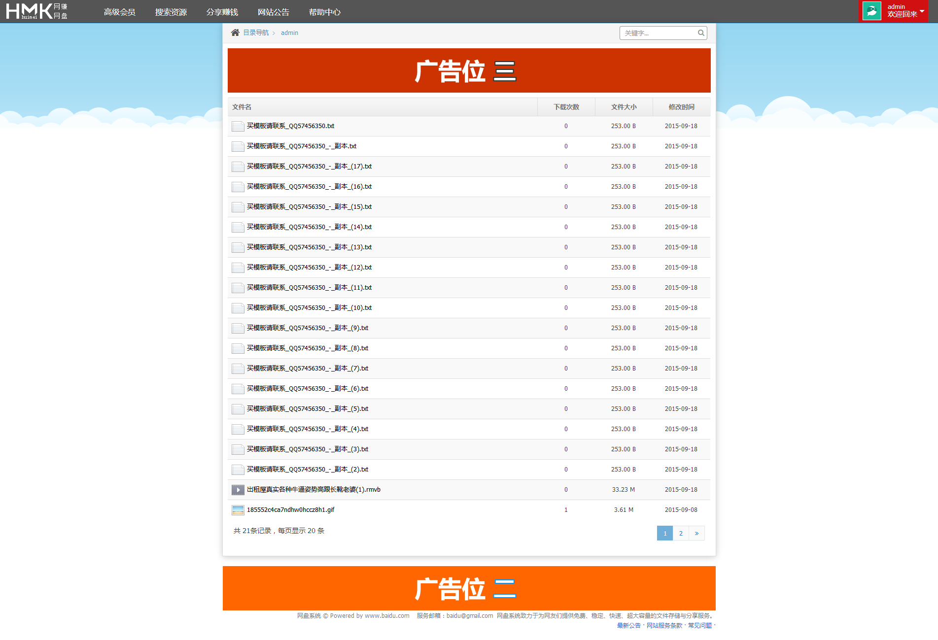Click the hamburger icon next to 广告位

(x=505, y=71)
